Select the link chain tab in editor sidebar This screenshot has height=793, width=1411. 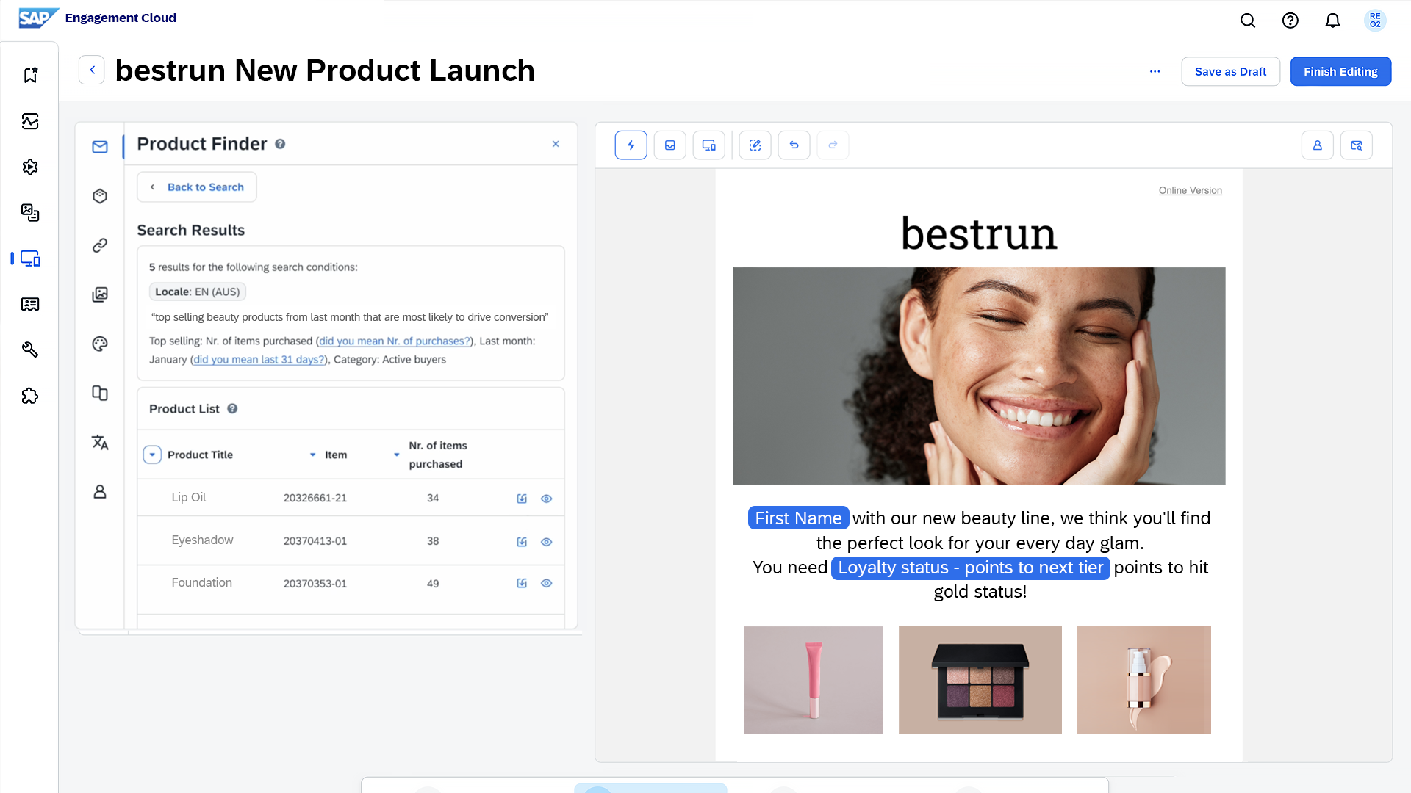pos(100,245)
